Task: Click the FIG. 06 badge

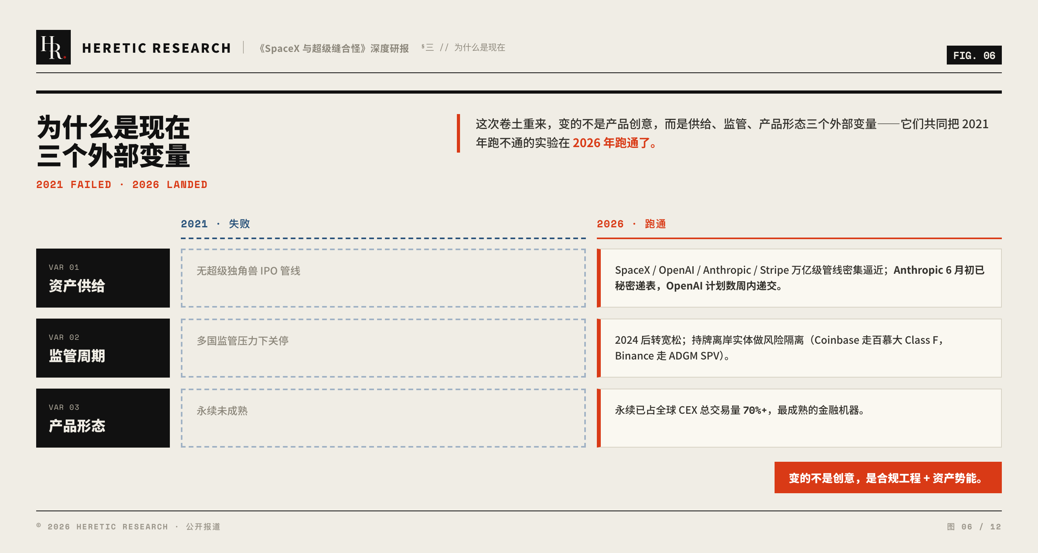Action: coord(974,55)
